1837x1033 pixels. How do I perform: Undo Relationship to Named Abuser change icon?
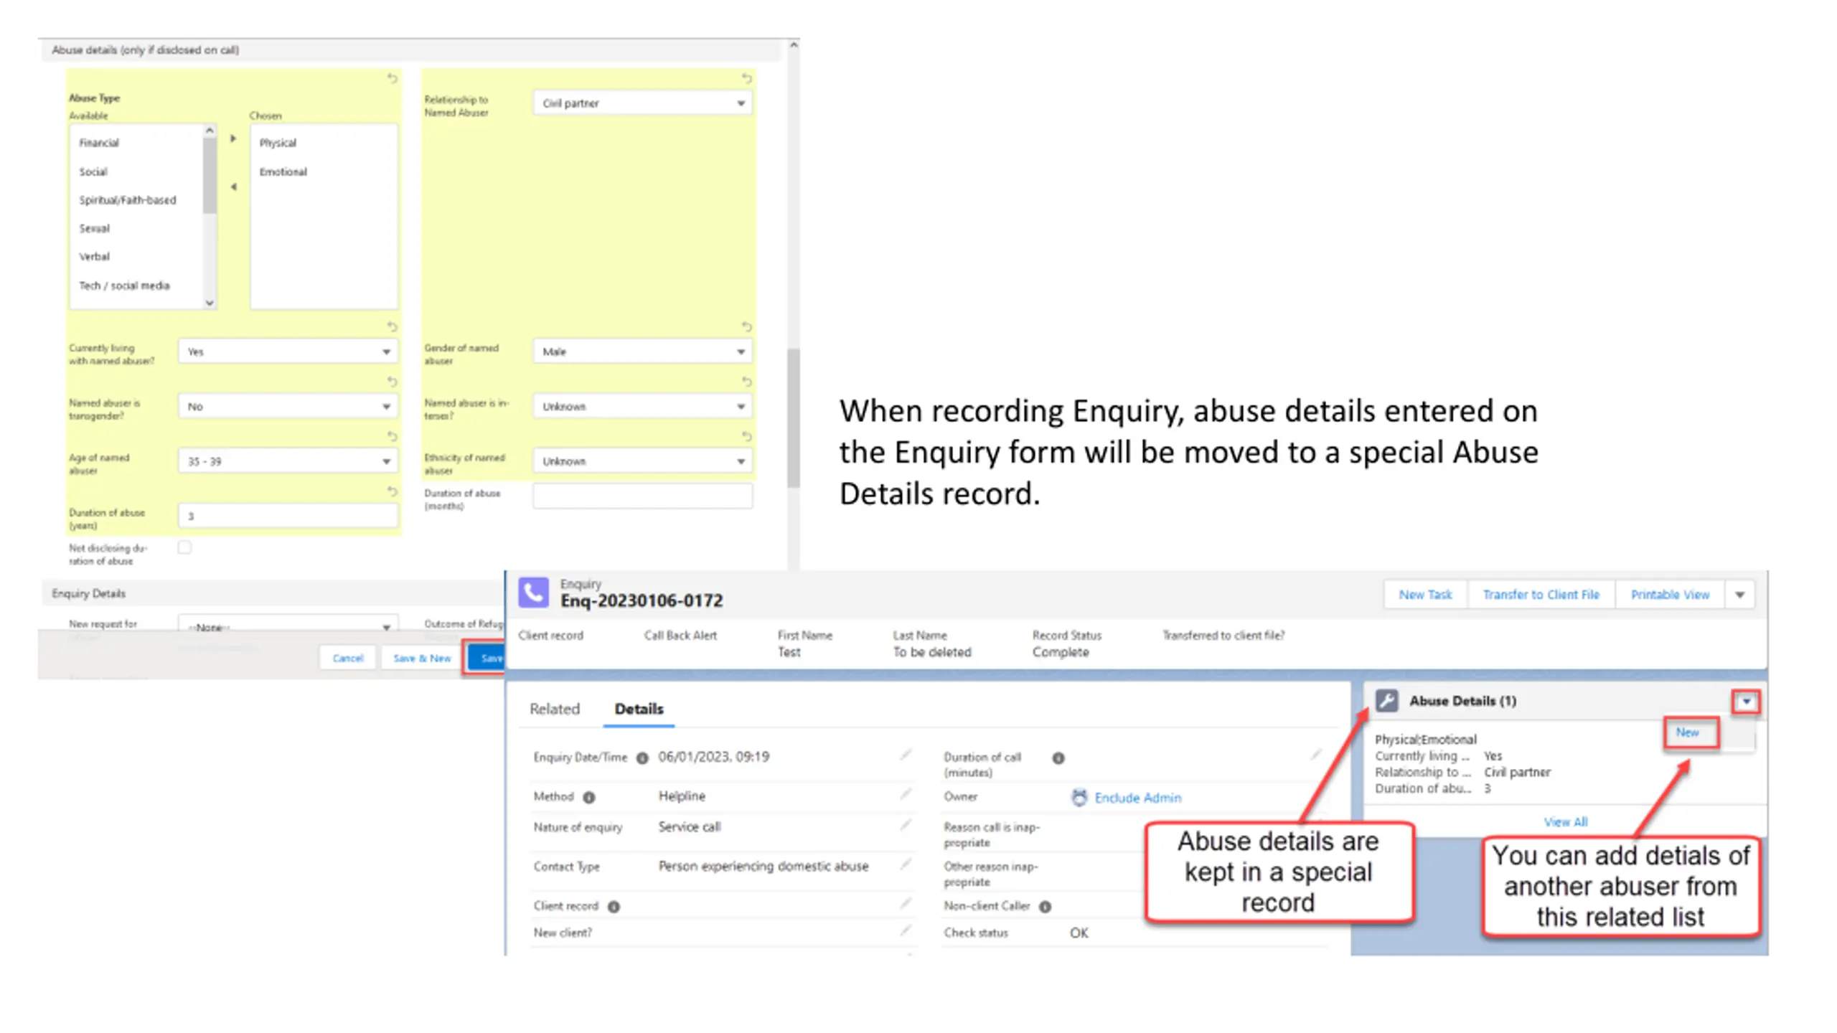coord(746,78)
